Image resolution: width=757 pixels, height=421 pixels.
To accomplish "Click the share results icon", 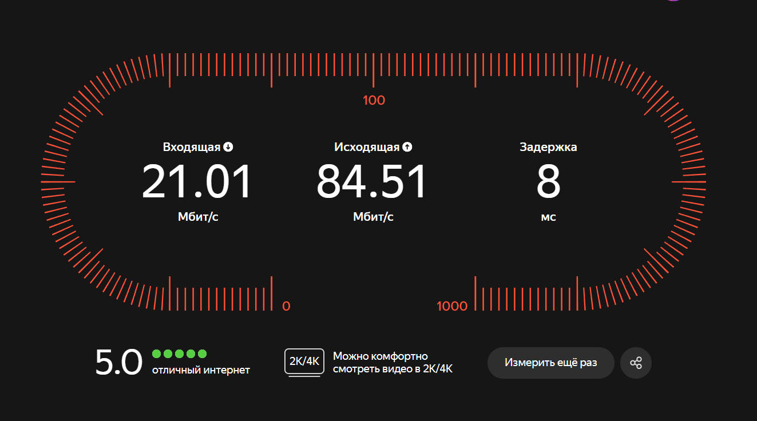I will [636, 363].
